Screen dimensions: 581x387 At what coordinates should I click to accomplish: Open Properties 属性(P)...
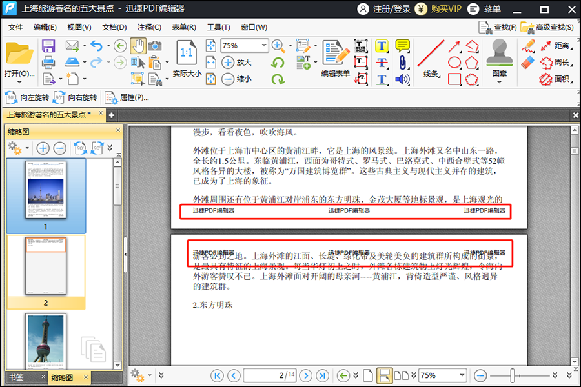[127, 97]
